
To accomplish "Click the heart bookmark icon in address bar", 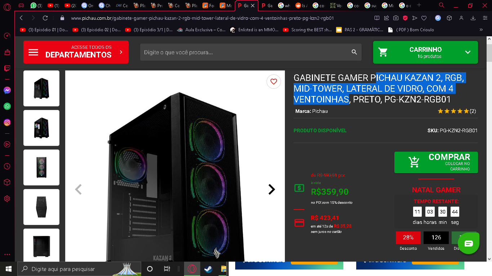I will tap(424, 18).
